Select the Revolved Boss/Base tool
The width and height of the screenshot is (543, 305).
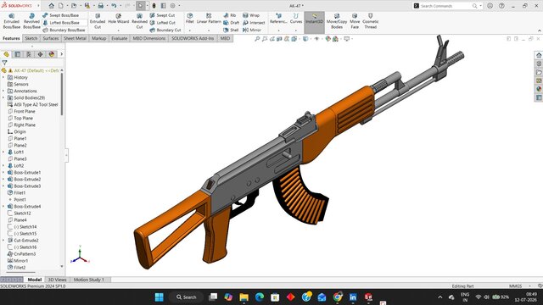pos(31,21)
